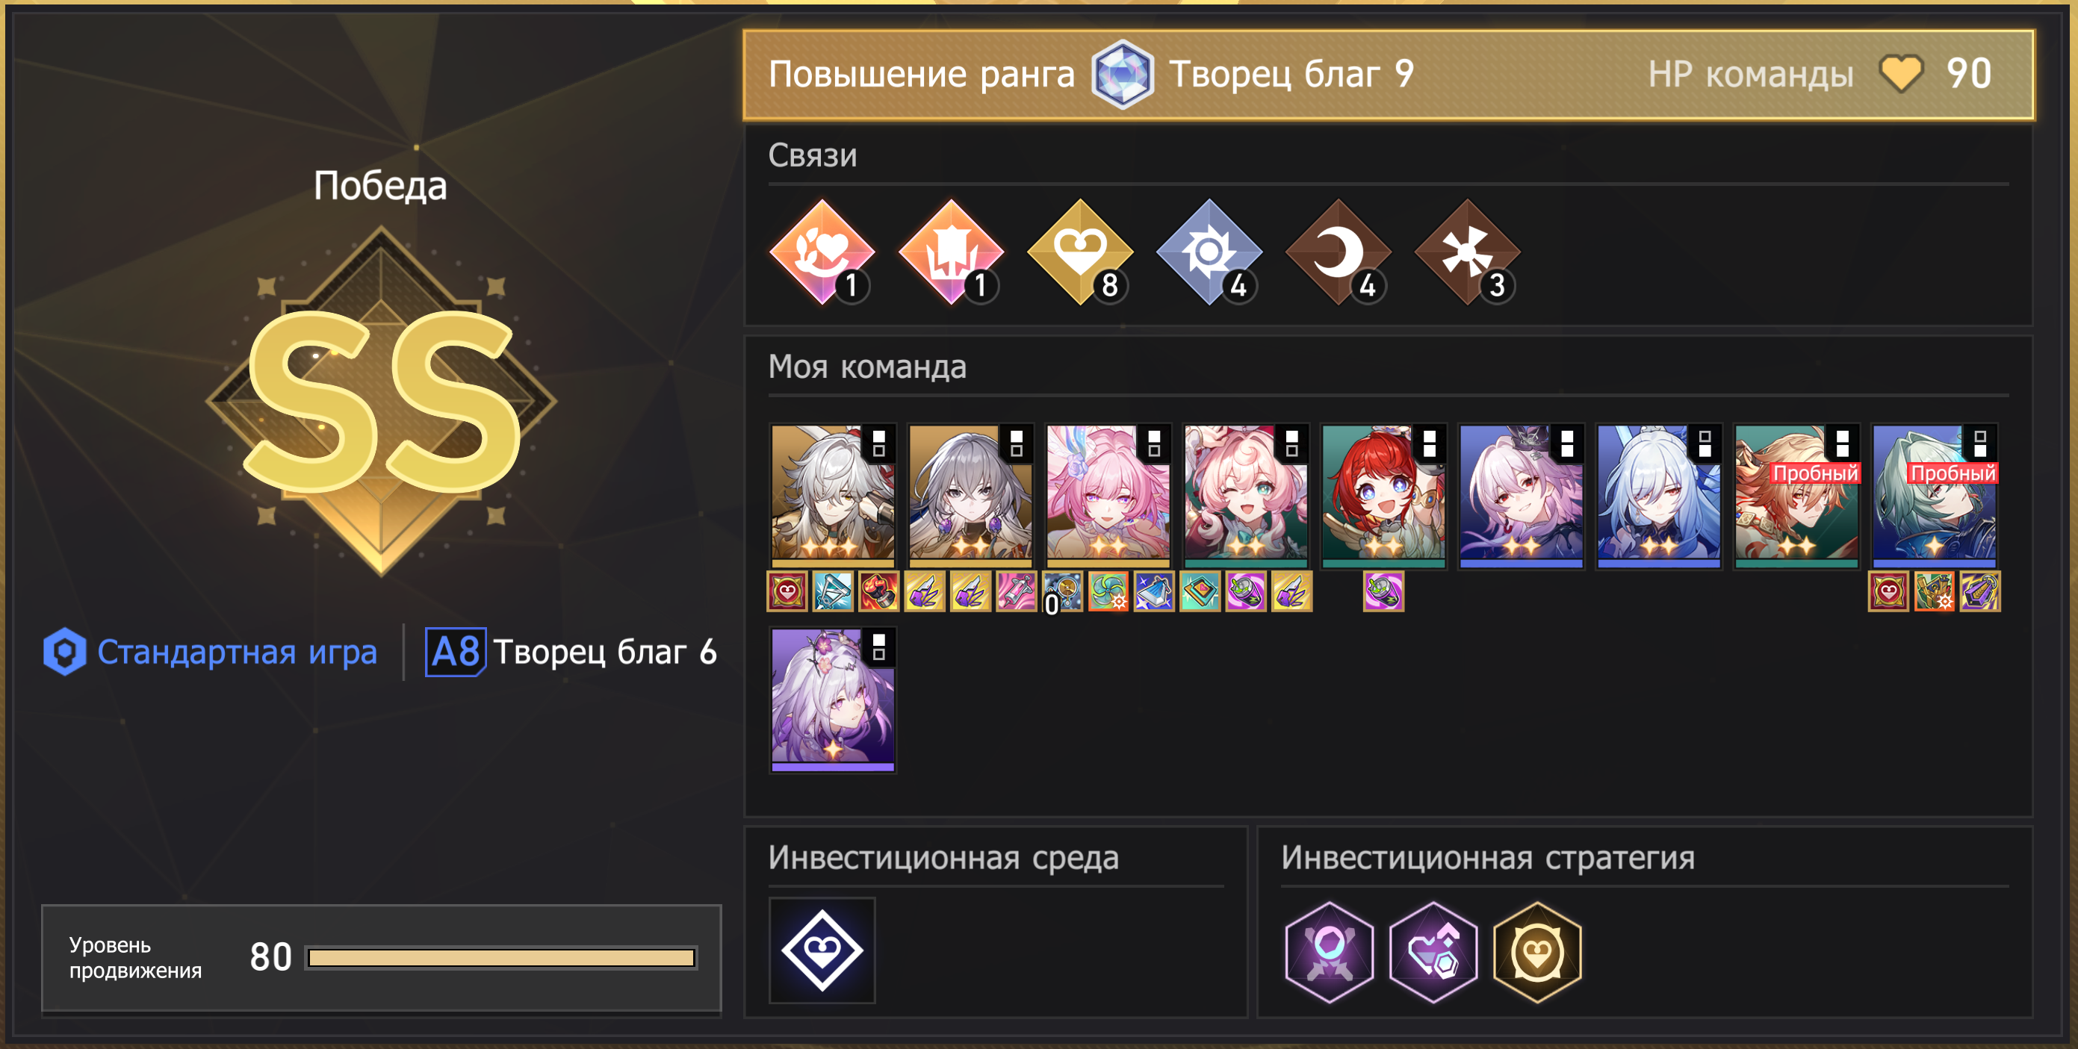Screen dimensions: 2078x1049
Task: Click the A8 difficulty badge
Action: pyautogui.click(x=456, y=652)
